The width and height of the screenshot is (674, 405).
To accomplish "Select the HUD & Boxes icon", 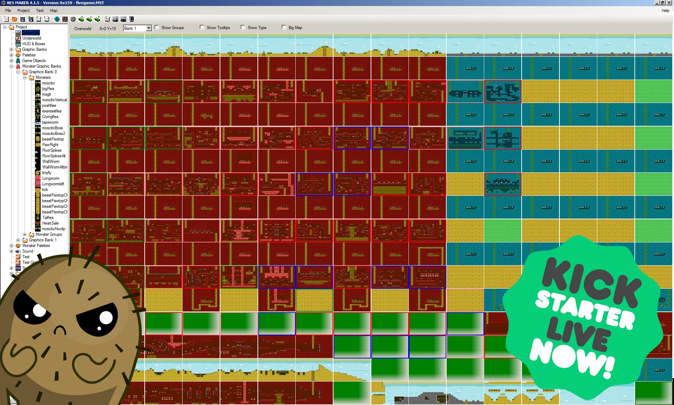I will pos(18,44).
